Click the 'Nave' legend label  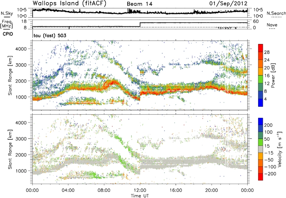pos(272,25)
